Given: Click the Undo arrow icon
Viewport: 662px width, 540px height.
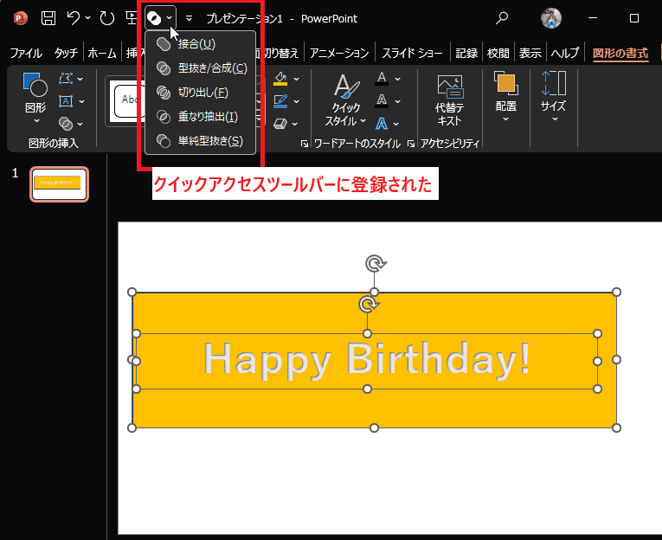Looking at the screenshot, I should [74, 17].
